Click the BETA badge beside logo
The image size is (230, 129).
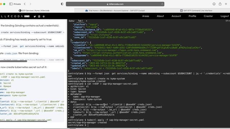(x=27, y=16)
